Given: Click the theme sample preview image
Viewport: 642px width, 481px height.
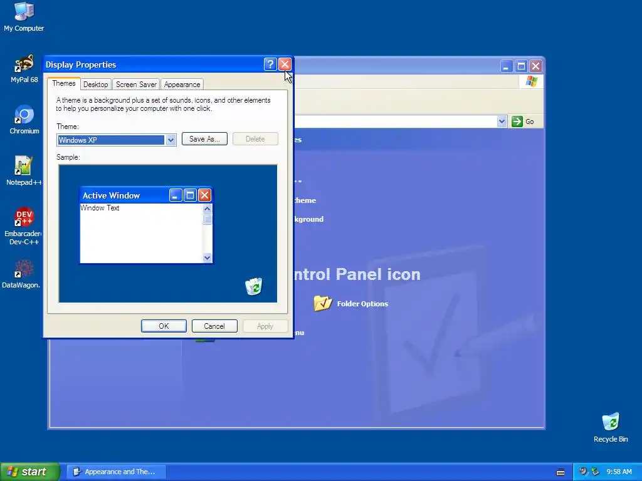Looking at the screenshot, I should (x=168, y=234).
